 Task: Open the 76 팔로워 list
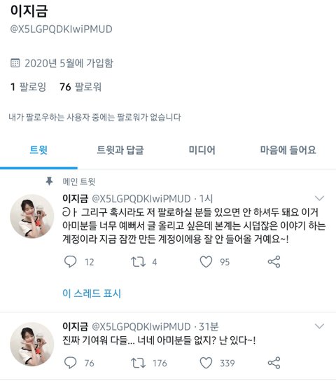(80, 87)
